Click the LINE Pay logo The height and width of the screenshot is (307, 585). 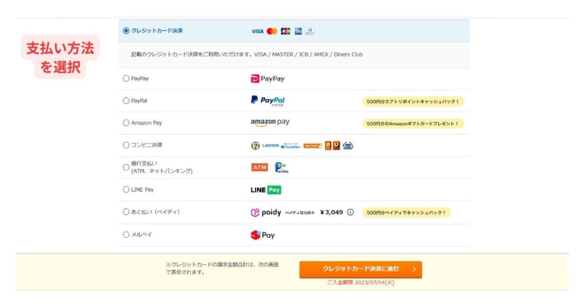tap(266, 190)
